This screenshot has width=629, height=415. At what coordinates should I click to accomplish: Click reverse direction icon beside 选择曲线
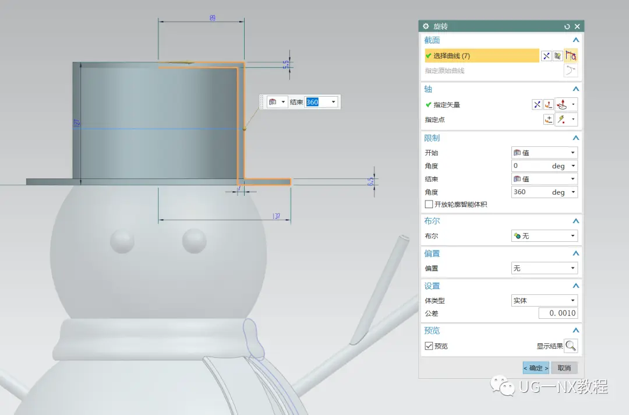(x=546, y=56)
